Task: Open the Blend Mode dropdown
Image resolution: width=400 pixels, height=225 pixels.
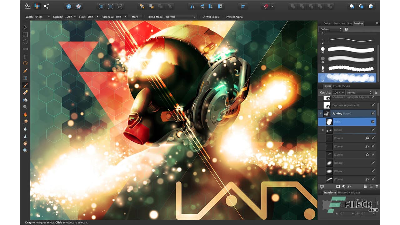Action: 181,17
